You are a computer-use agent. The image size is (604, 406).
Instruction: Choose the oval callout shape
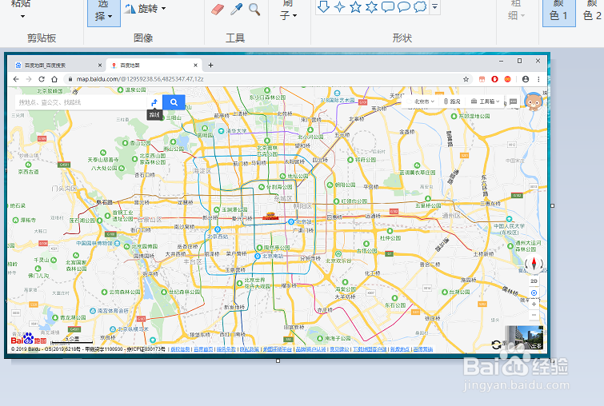(x=404, y=6)
